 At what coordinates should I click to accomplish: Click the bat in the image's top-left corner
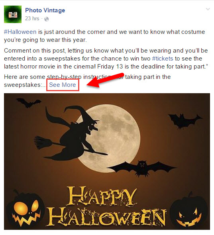28,103
